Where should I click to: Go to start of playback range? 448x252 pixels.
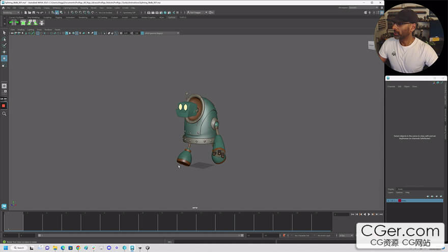point(352,214)
